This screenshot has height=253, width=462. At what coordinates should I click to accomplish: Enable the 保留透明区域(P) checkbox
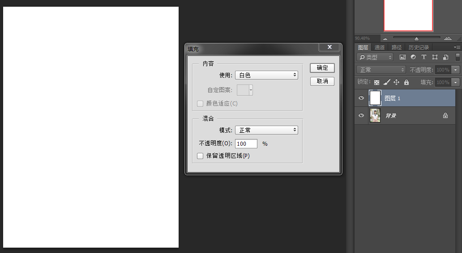pyautogui.click(x=200, y=156)
